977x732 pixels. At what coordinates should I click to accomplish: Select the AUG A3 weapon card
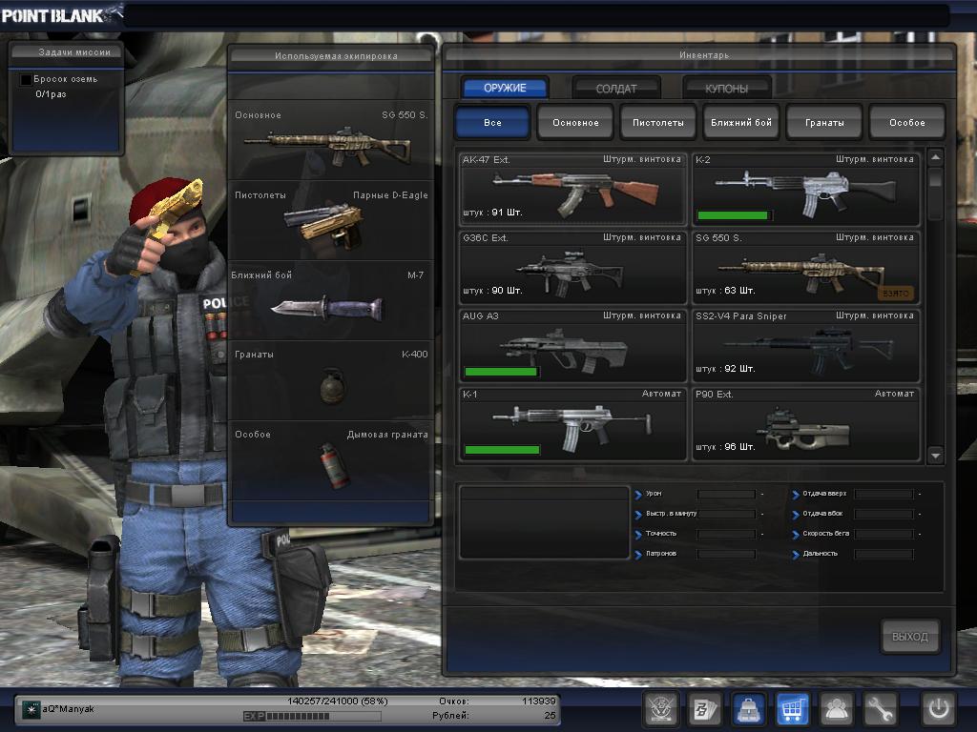click(x=572, y=346)
